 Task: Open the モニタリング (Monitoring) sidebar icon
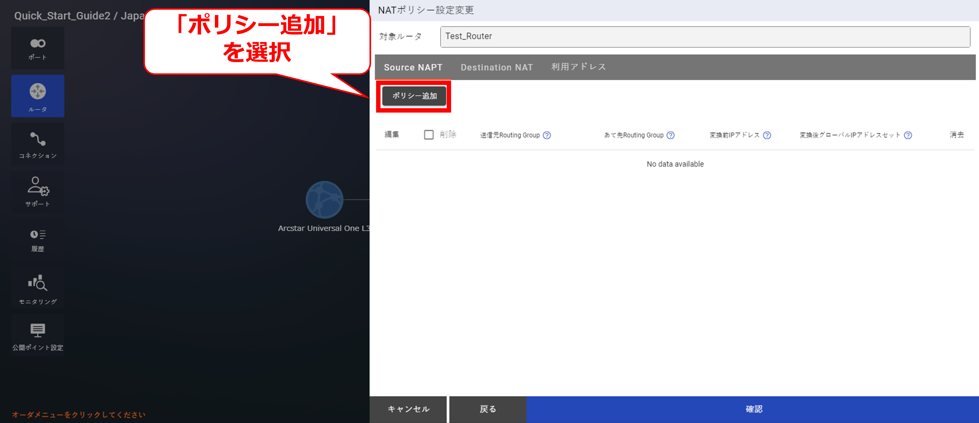tap(38, 288)
